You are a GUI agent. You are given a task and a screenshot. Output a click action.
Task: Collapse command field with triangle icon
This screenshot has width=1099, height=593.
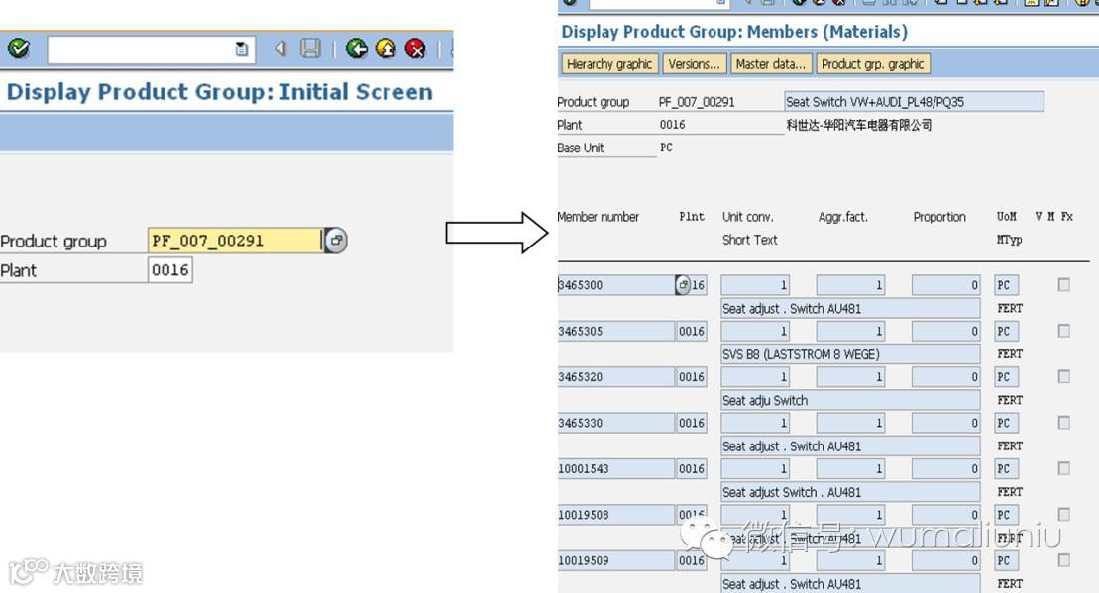(281, 49)
